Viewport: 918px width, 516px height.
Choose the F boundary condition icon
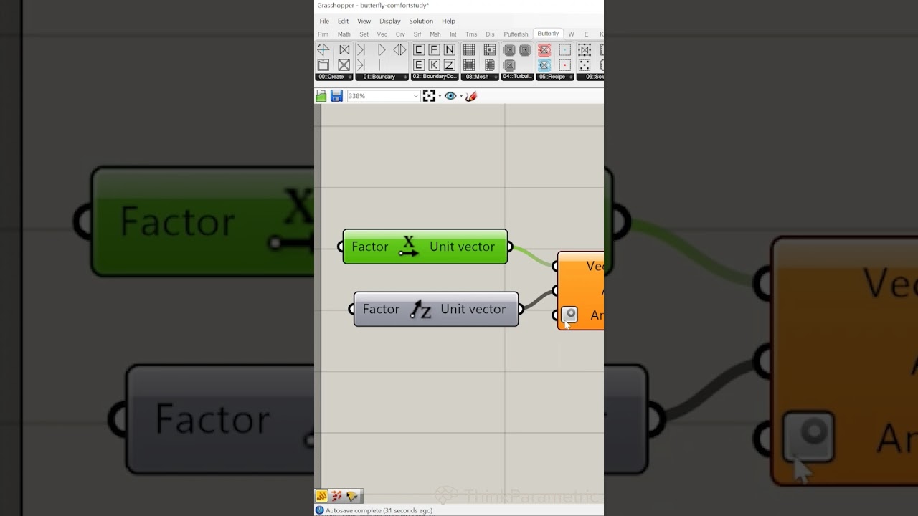tap(434, 49)
